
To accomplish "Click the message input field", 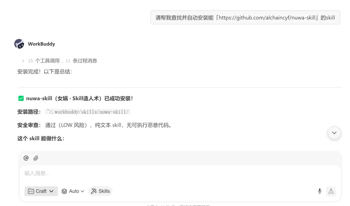I will pyautogui.click(x=180, y=173).
